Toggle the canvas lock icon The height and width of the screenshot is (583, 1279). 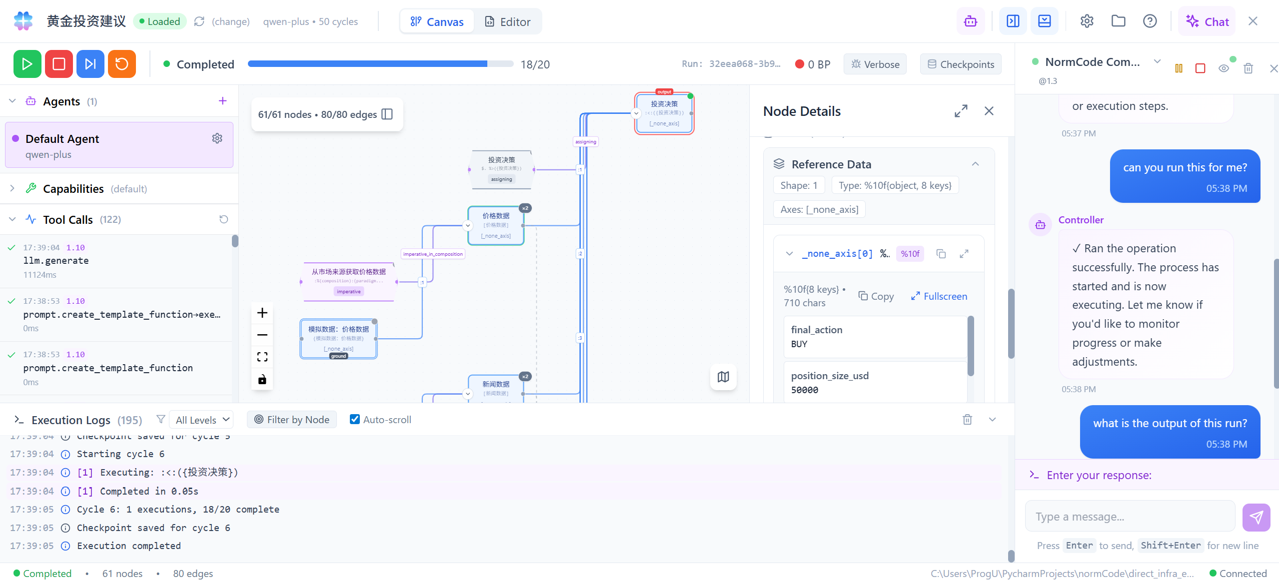(x=262, y=380)
